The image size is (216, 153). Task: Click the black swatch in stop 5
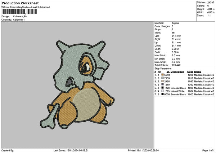click(163, 88)
